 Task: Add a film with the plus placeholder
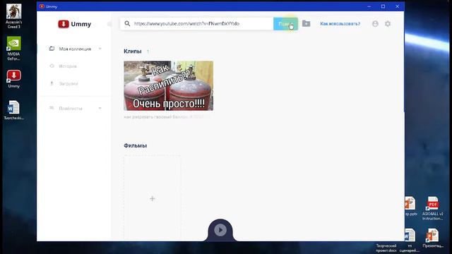click(x=153, y=198)
